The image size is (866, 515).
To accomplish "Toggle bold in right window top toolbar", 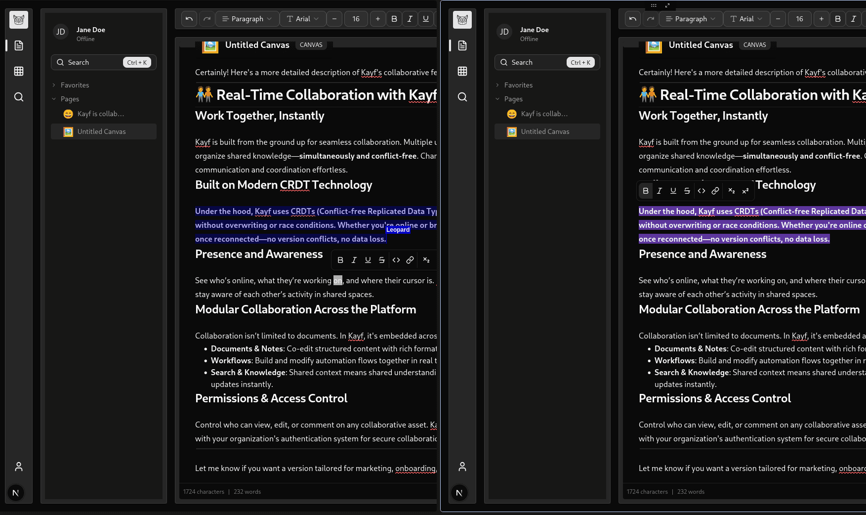I will tap(838, 19).
